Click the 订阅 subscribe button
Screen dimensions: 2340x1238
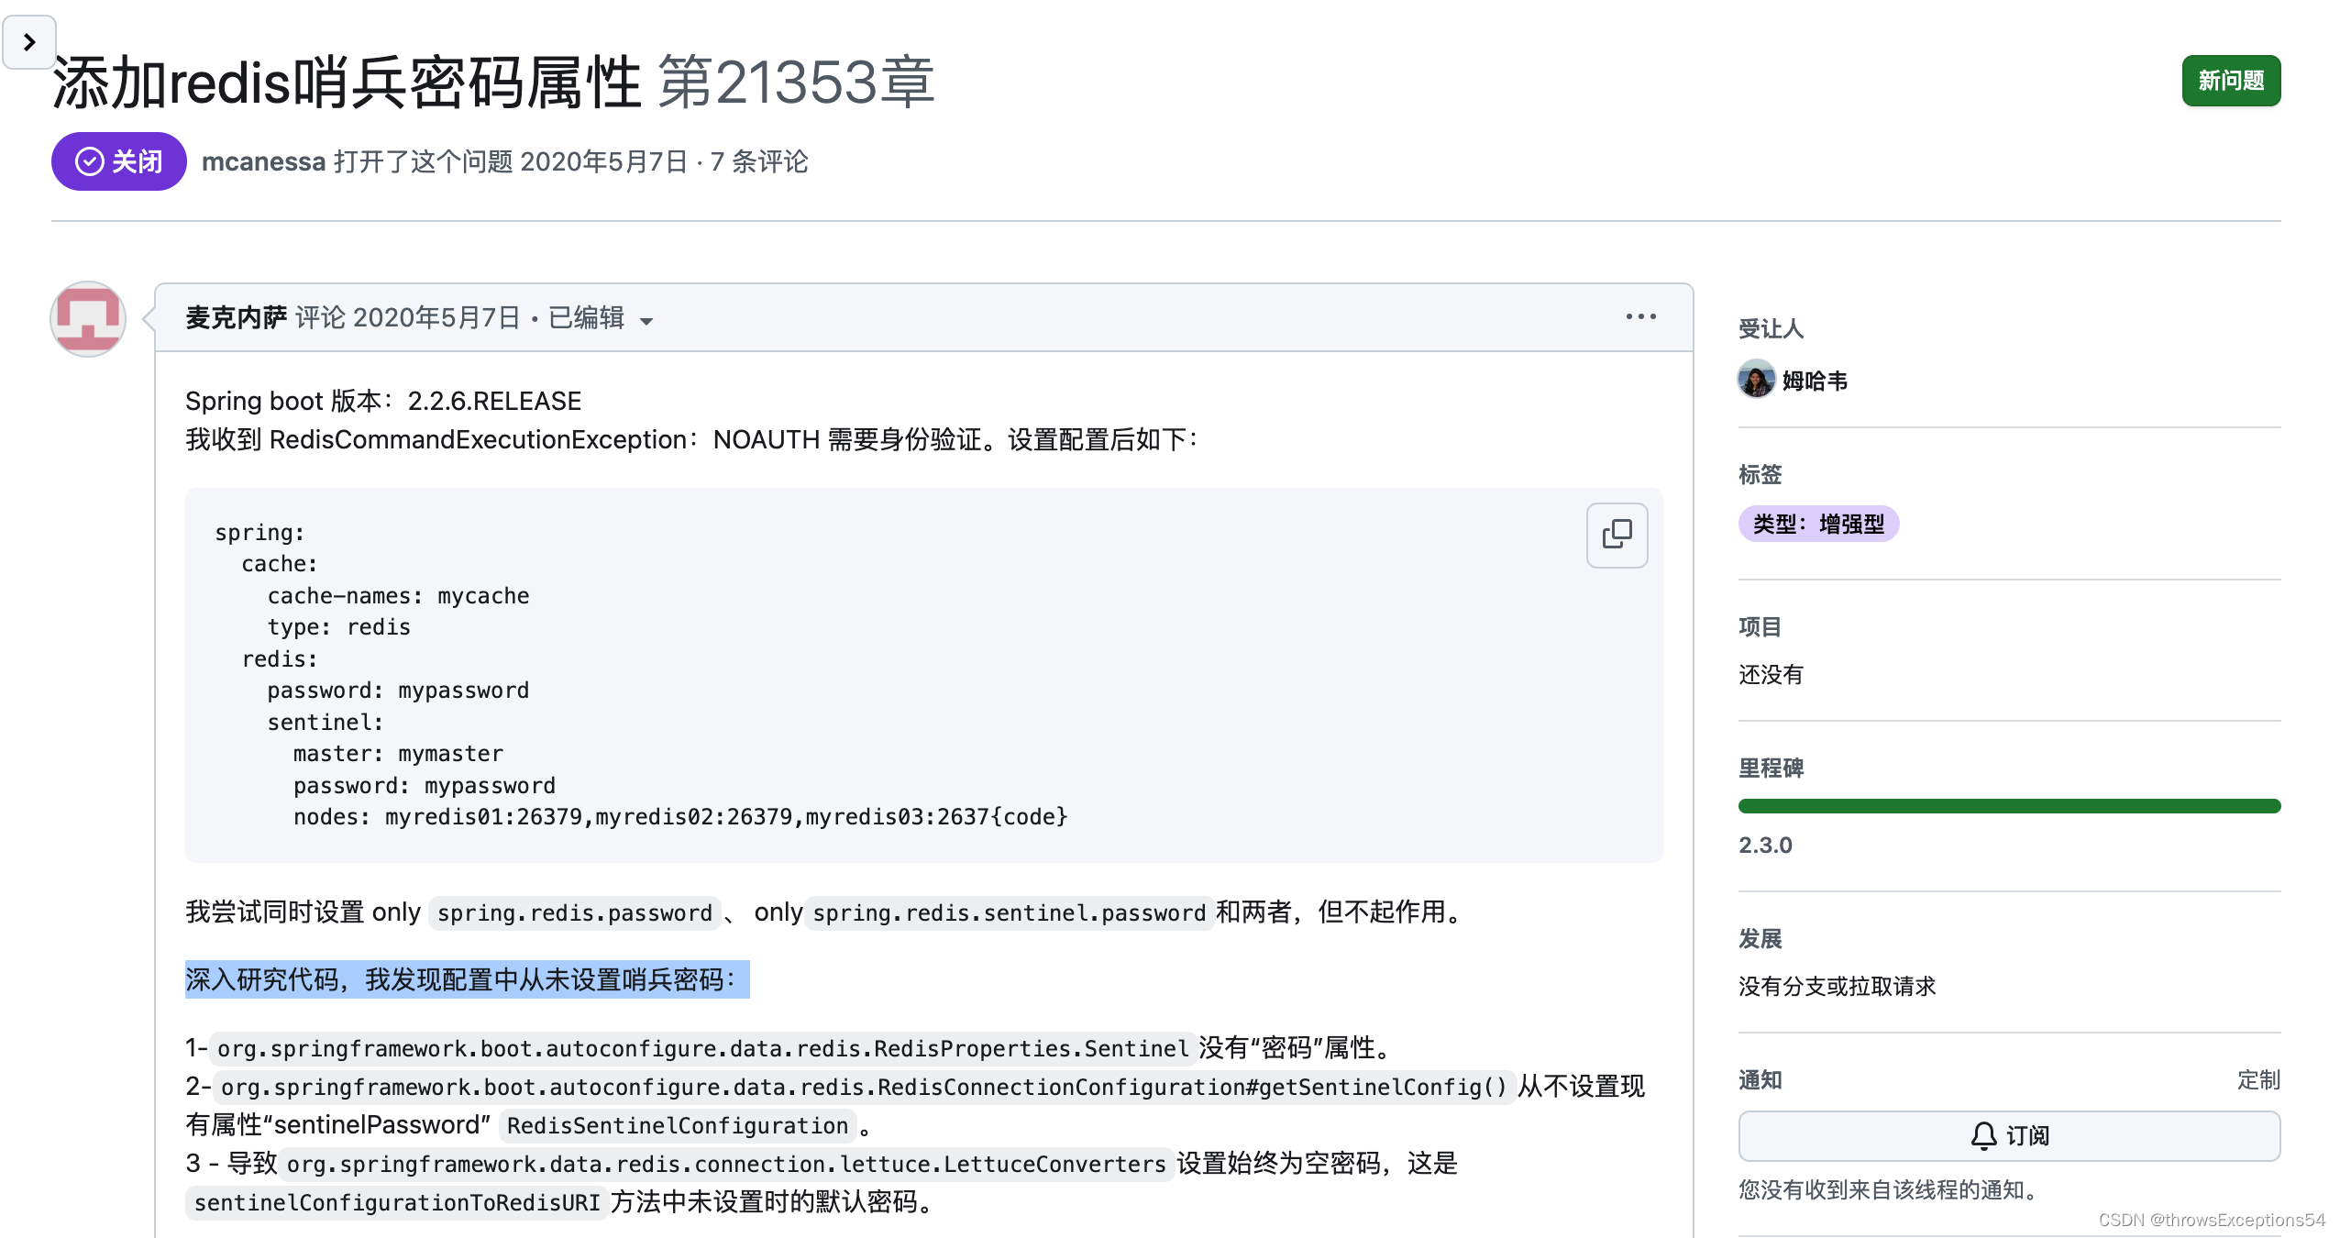tap(2009, 1135)
